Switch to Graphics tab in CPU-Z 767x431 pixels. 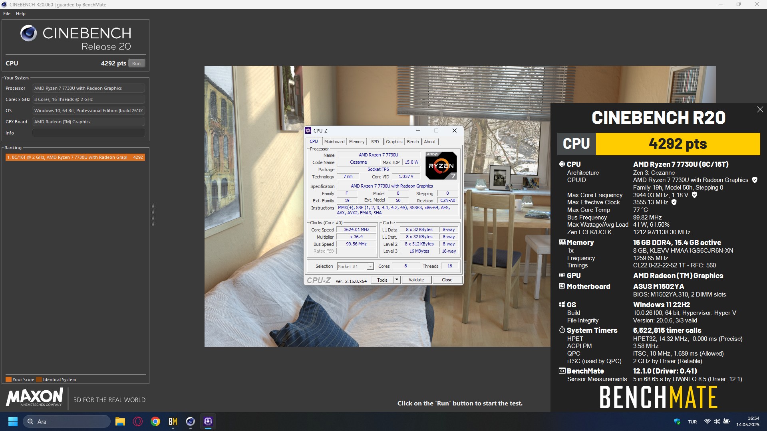point(394,142)
